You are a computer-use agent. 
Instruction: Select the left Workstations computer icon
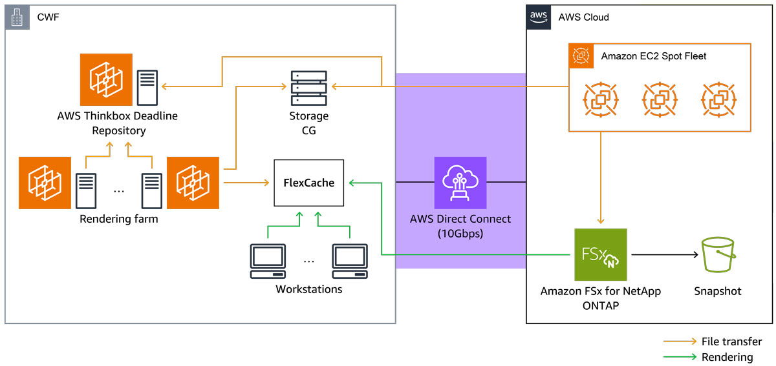pyautogui.click(x=268, y=261)
